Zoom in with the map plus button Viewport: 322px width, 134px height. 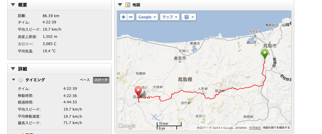(x=123, y=17)
